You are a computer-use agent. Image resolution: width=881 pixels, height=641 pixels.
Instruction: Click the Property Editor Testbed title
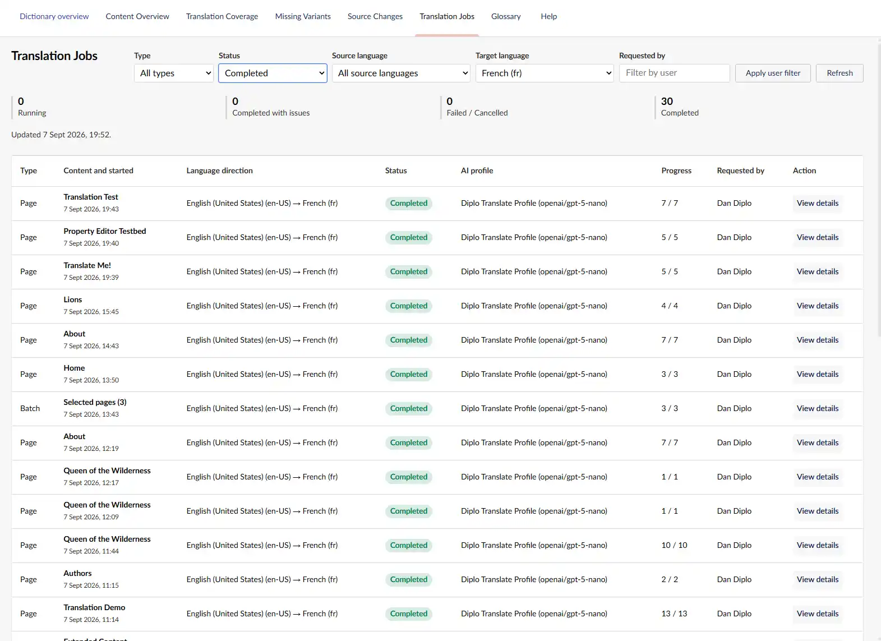click(105, 231)
